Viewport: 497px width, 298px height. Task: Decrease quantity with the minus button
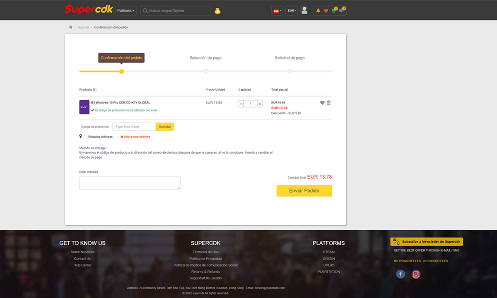point(241,103)
